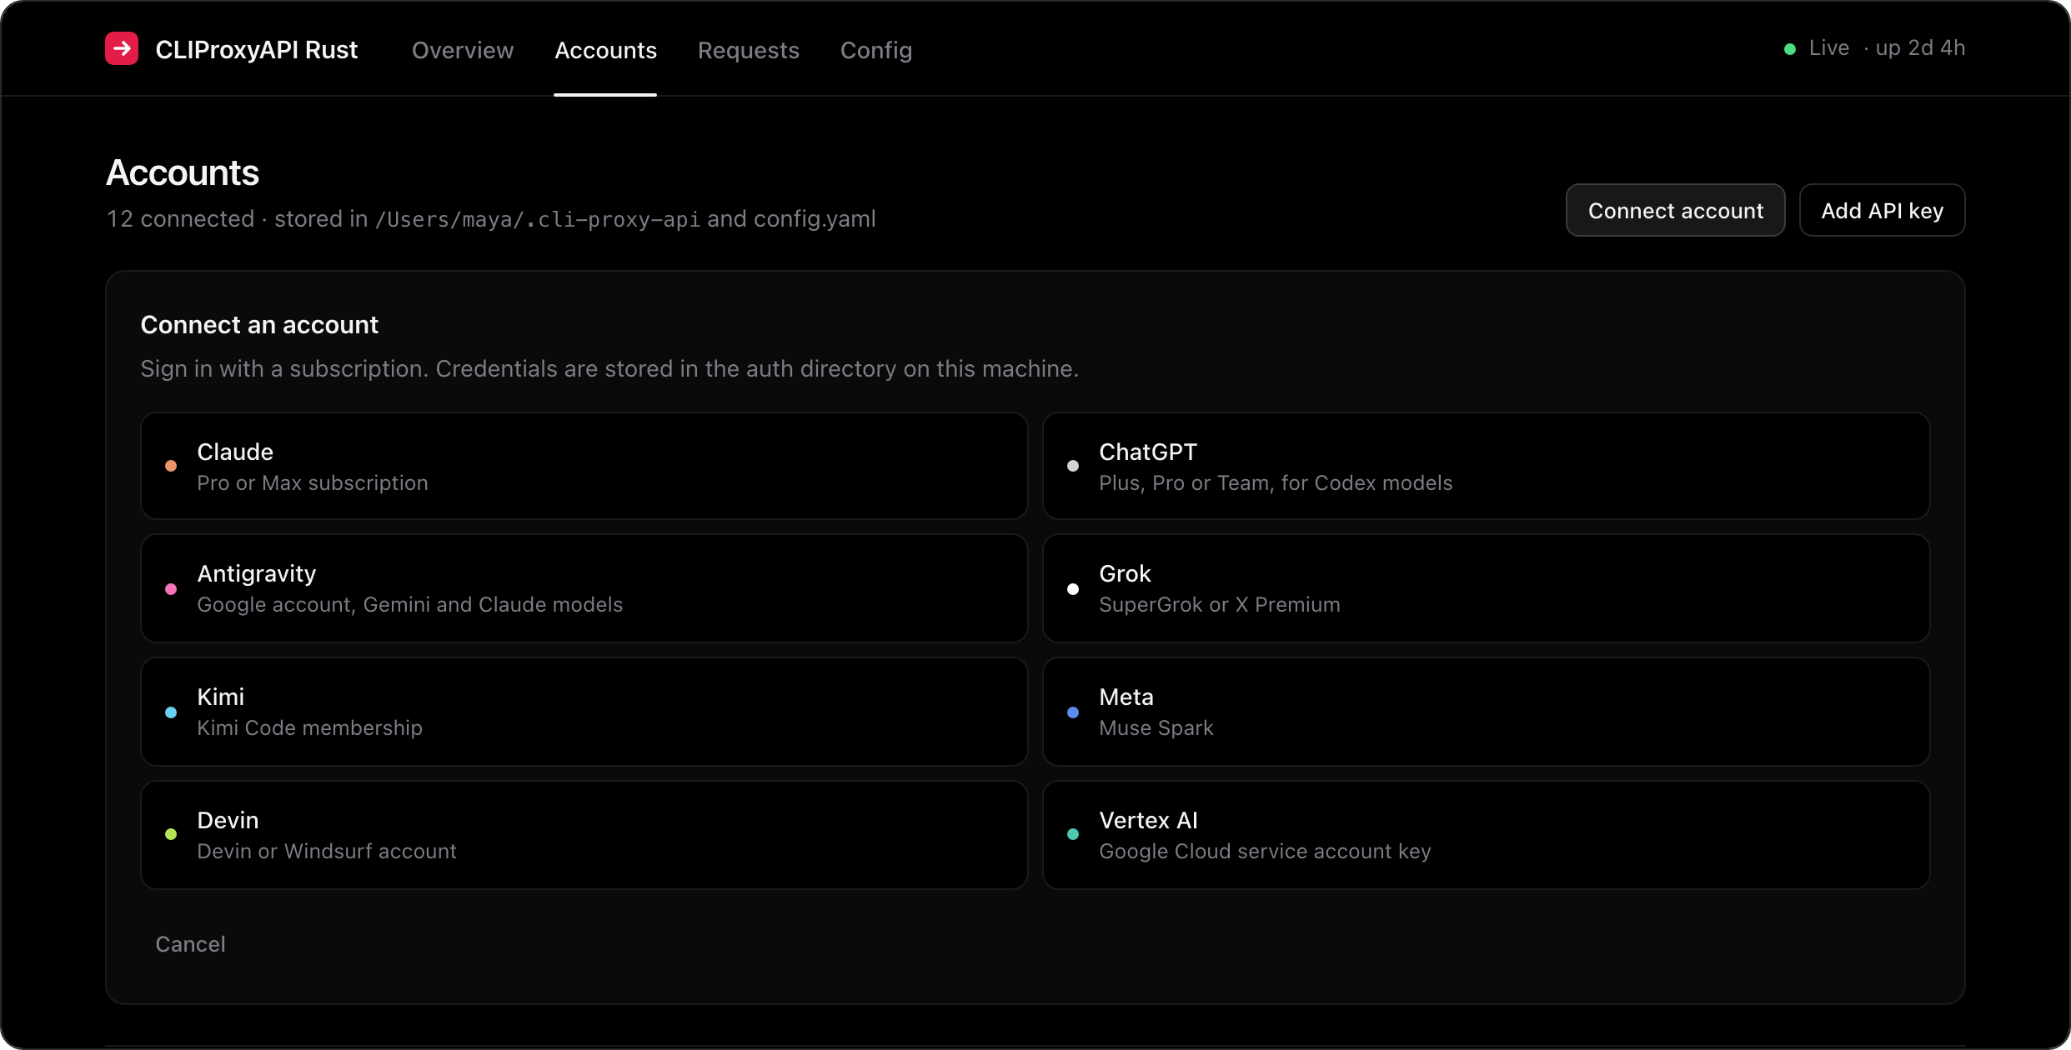Image resolution: width=2071 pixels, height=1050 pixels.
Task: Choose the ChatGPT account card
Action: tap(1486, 466)
